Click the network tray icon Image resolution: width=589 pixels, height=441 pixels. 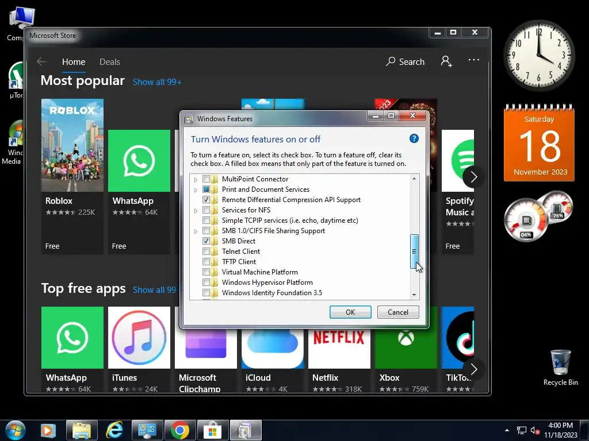click(x=521, y=430)
